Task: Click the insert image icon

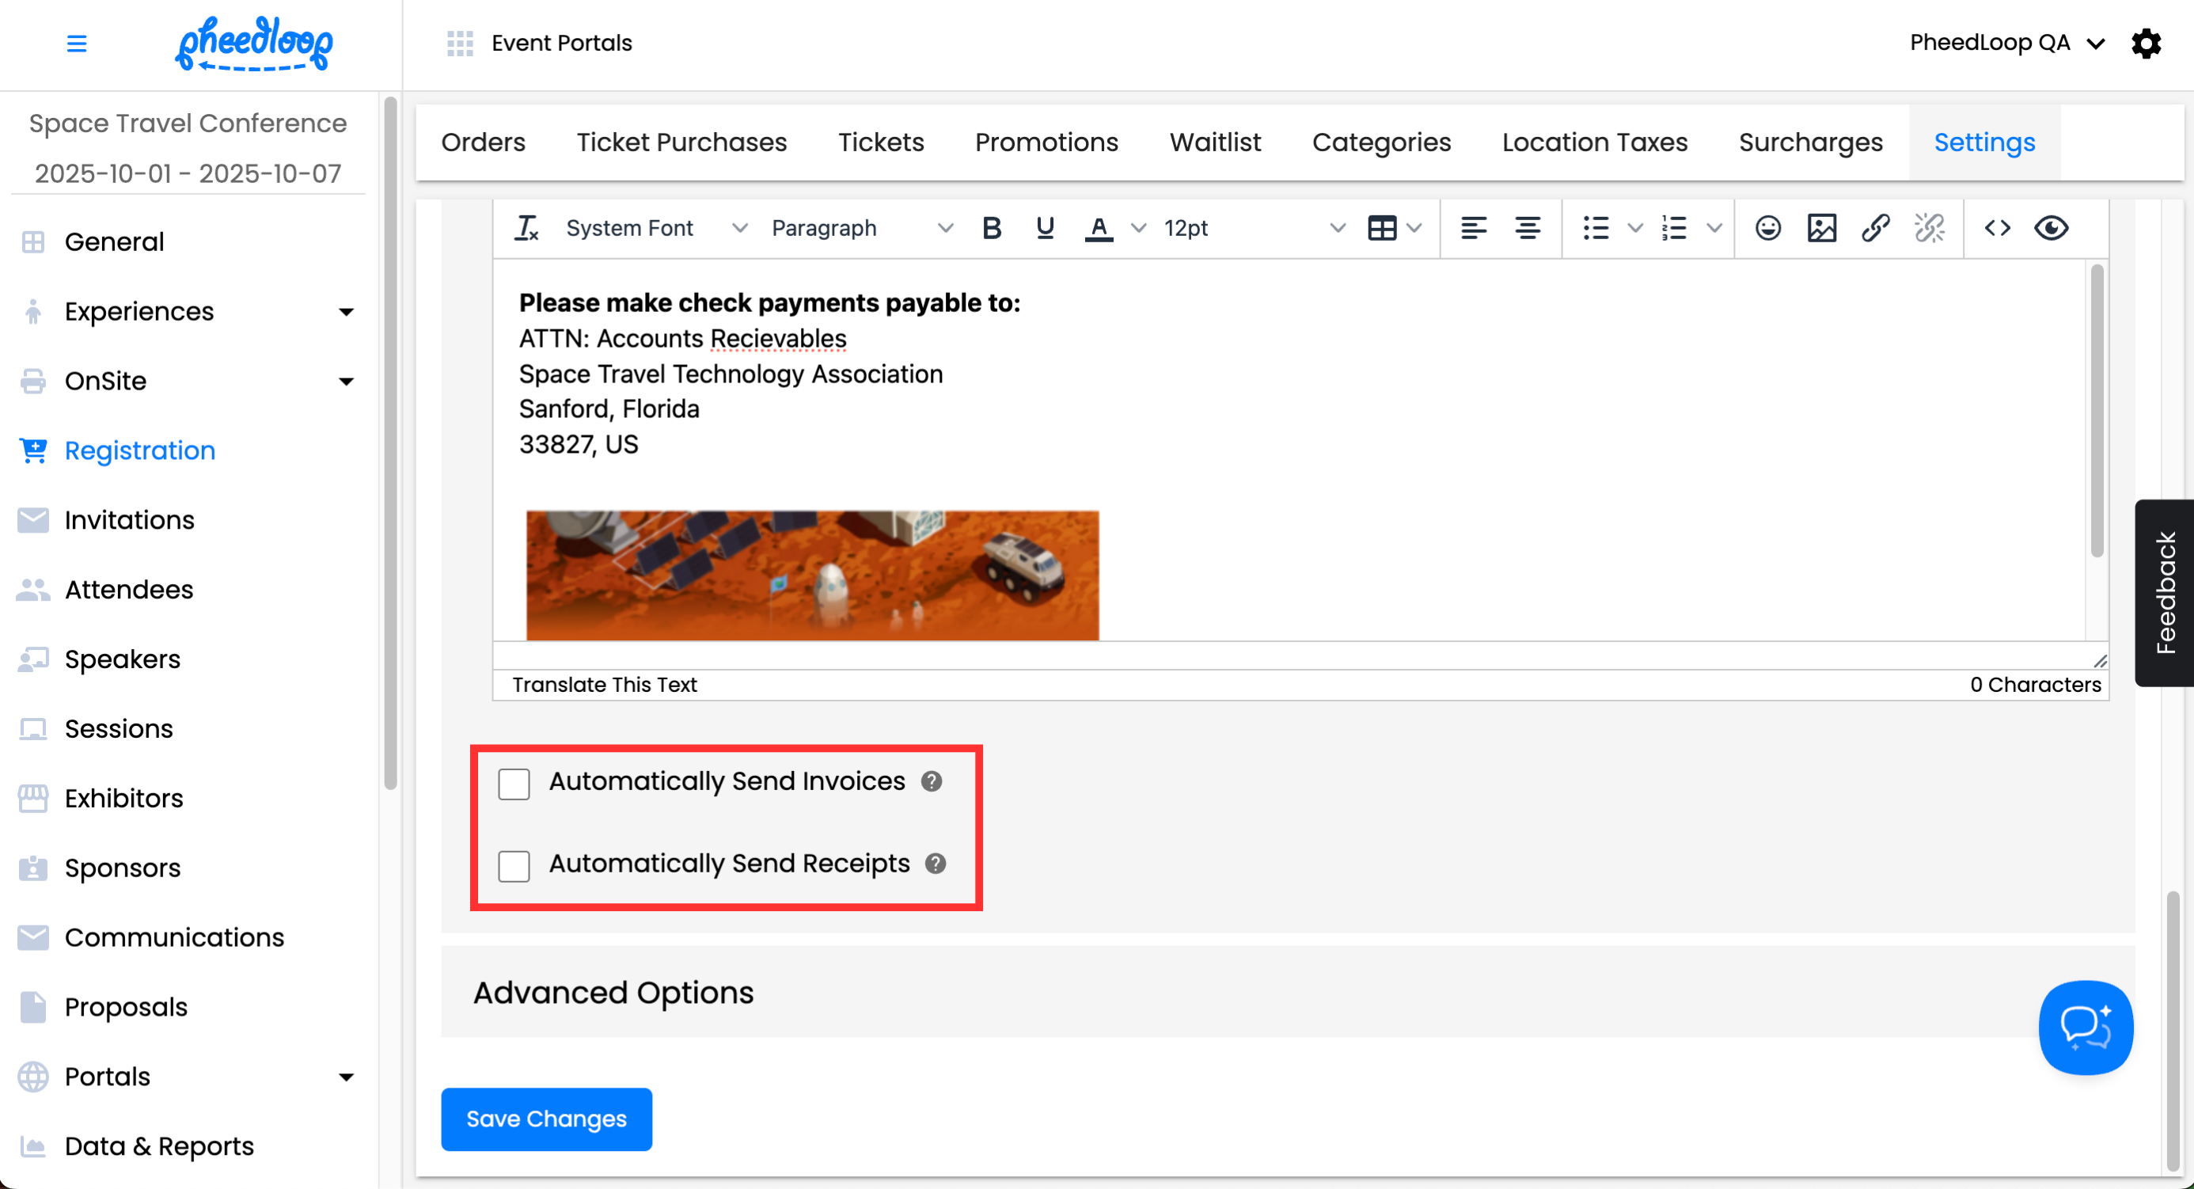Action: [1821, 228]
